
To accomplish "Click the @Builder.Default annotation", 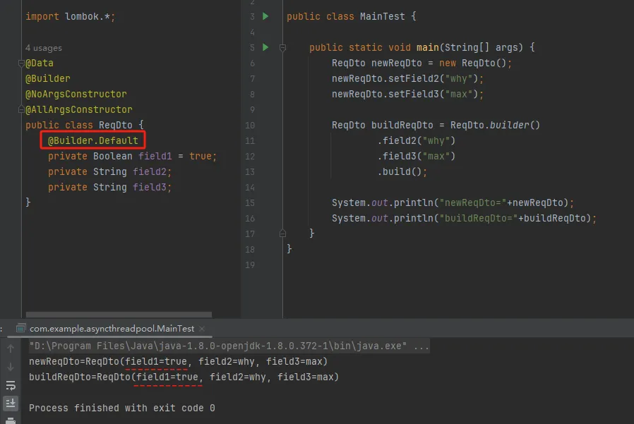I will point(93,141).
